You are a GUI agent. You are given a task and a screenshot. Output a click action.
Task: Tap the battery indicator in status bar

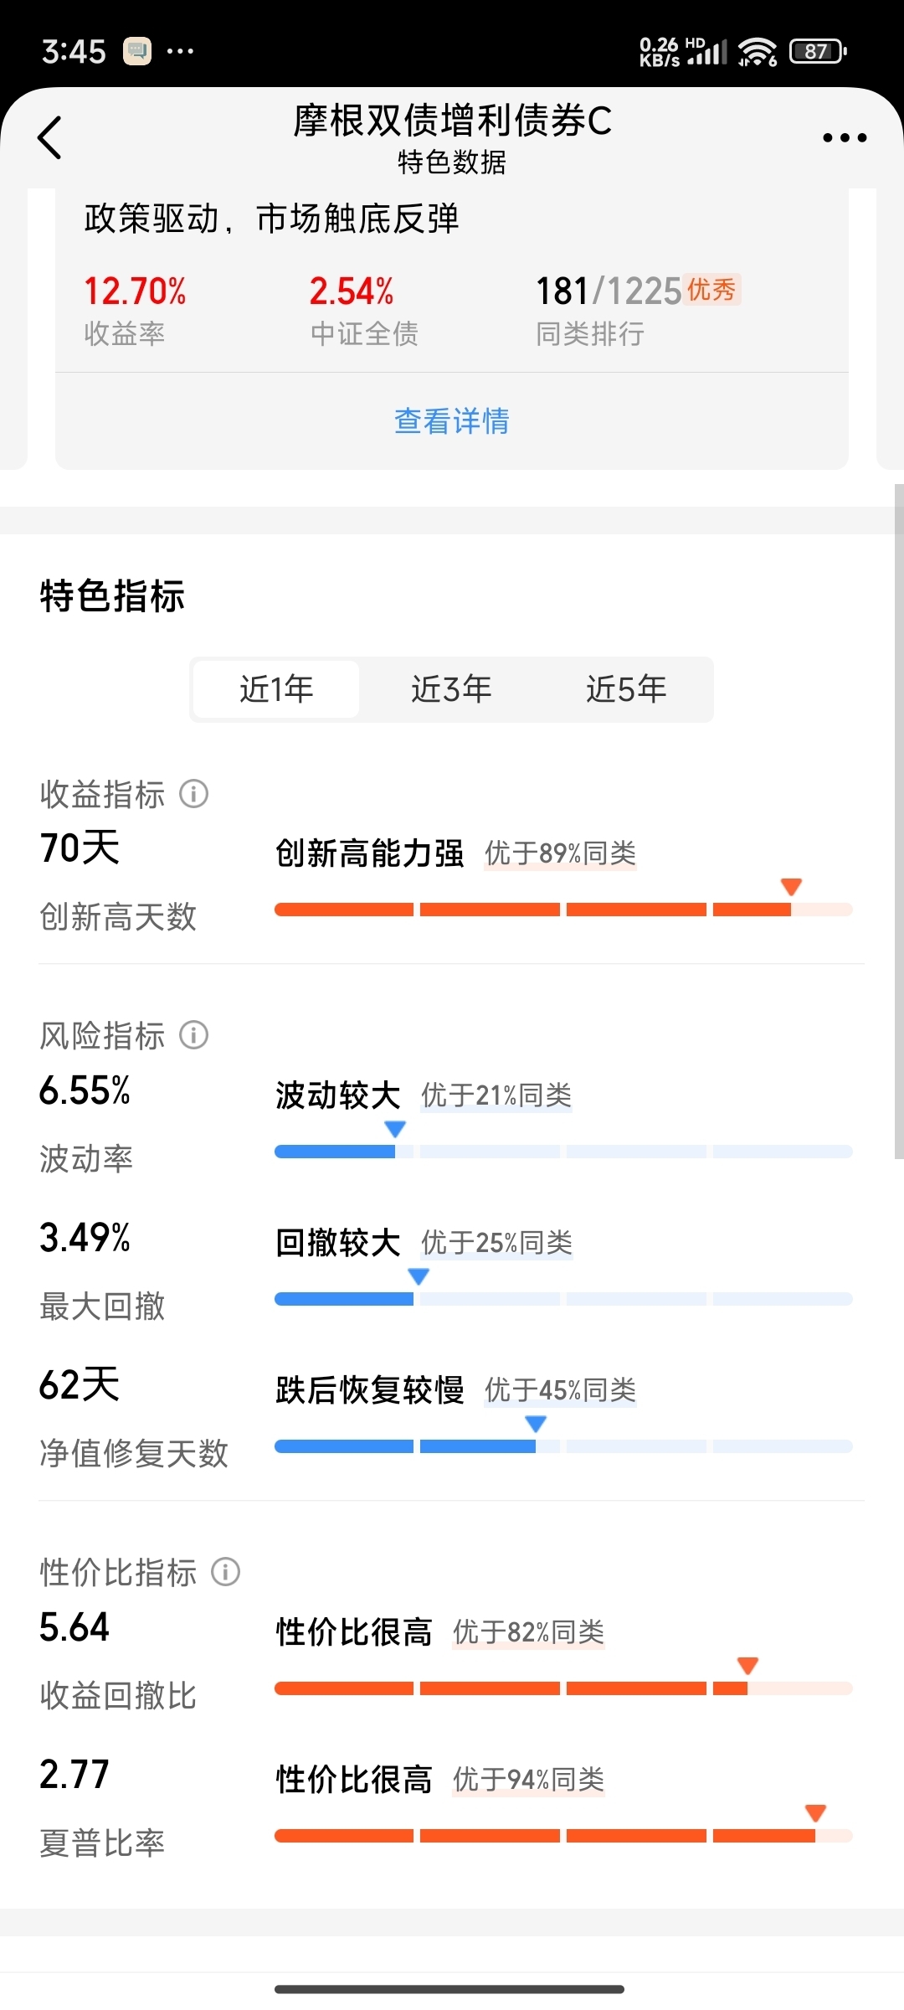click(x=818, y=51)
